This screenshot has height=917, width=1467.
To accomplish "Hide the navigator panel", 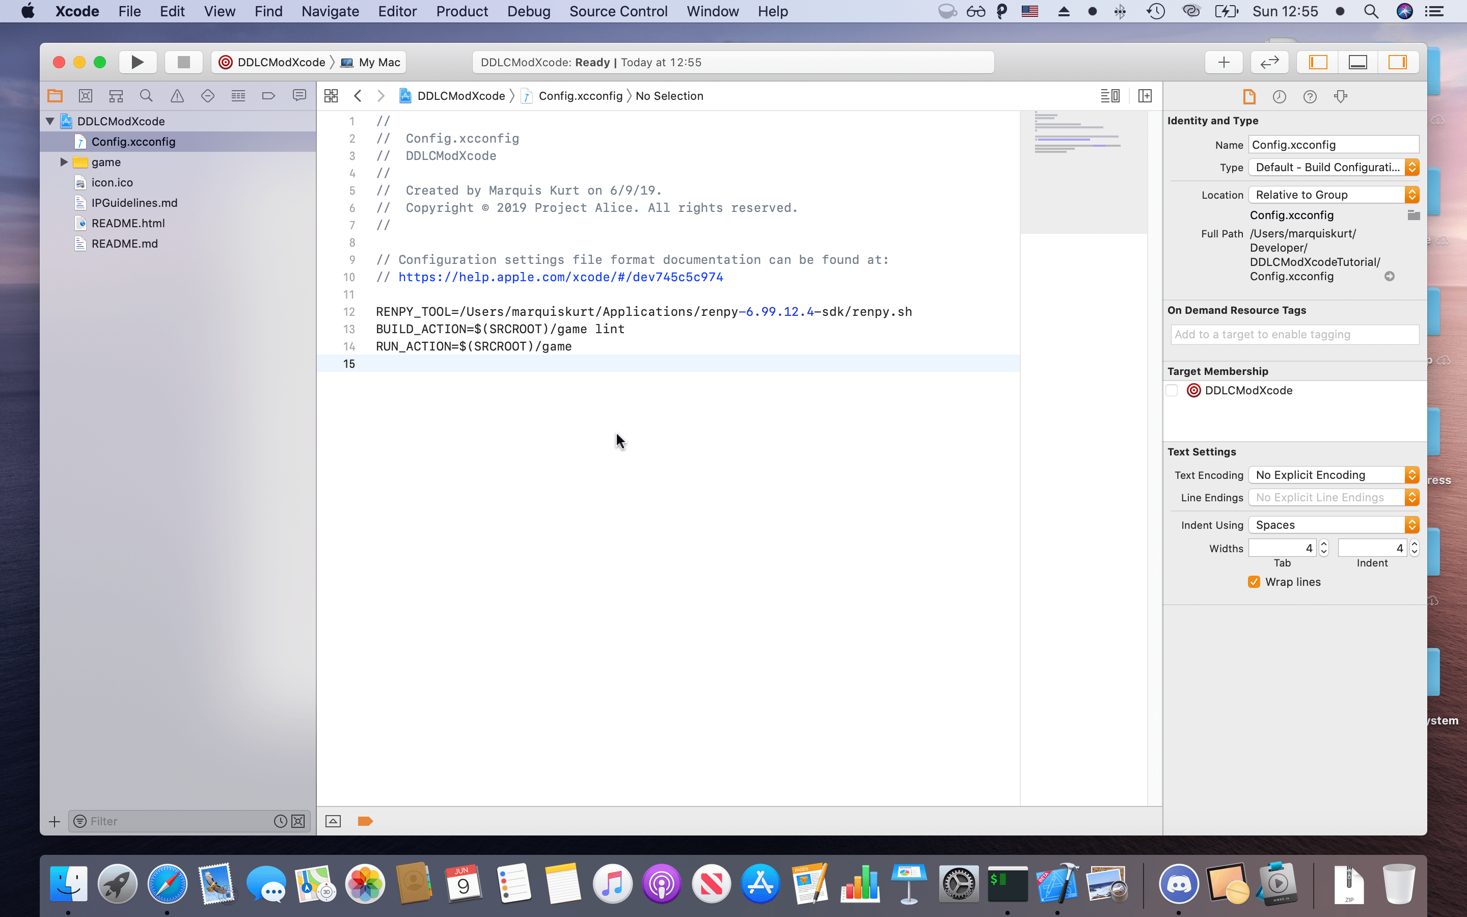I will (1318, 62).
